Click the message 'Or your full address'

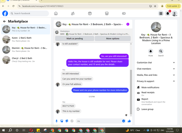pos(72,84)
